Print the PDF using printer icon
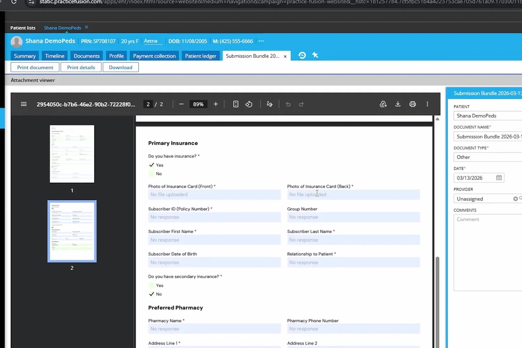This screenshot has height=348, width=522. [412, 104]
